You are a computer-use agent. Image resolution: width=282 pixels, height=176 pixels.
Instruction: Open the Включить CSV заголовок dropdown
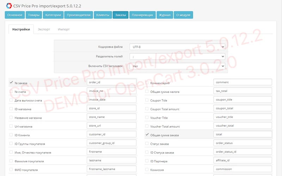point(177,66)
